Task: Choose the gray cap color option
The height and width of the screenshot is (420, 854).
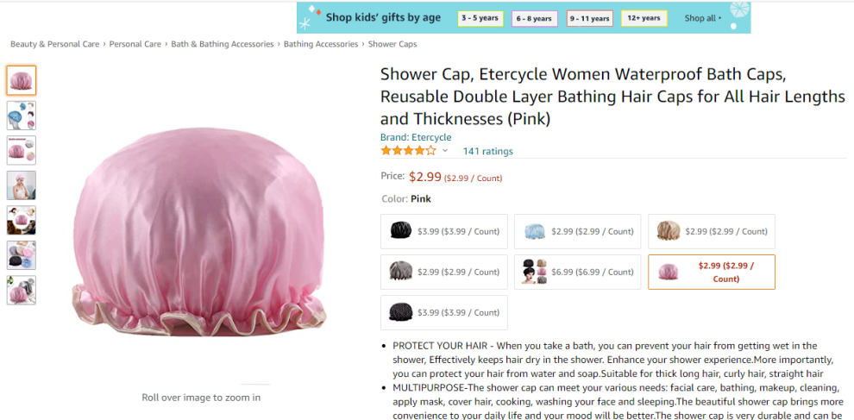Action: [444, 272]
